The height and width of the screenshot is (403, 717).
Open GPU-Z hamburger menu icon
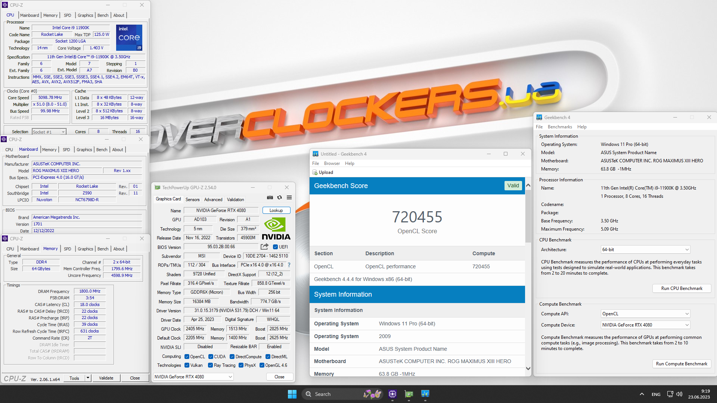point(289,197)
